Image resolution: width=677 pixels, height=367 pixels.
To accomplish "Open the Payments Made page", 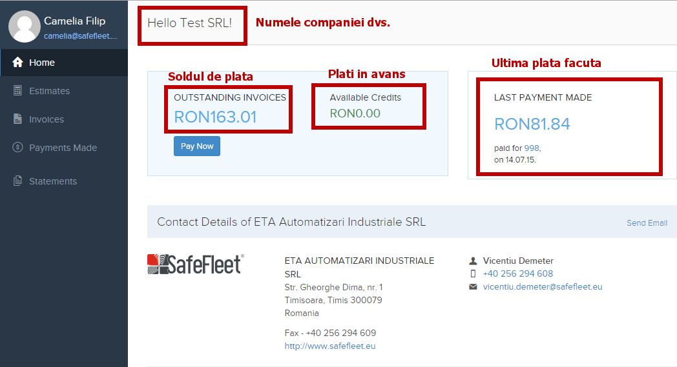I will [63, 148].
